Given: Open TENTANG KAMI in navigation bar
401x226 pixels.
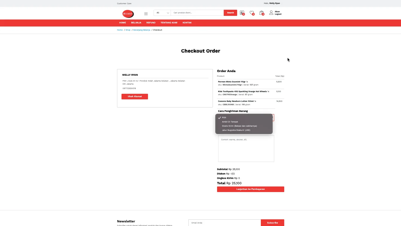Looking at the screenshot, I should (169, 23).
